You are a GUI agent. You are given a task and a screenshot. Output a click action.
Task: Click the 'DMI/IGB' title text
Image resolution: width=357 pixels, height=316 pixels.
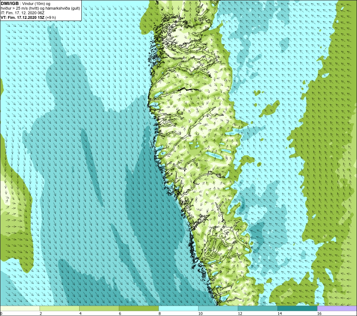click(x=10, y=4)
